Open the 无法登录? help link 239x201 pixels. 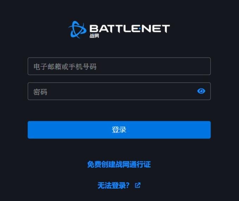[x=113, y=185]
